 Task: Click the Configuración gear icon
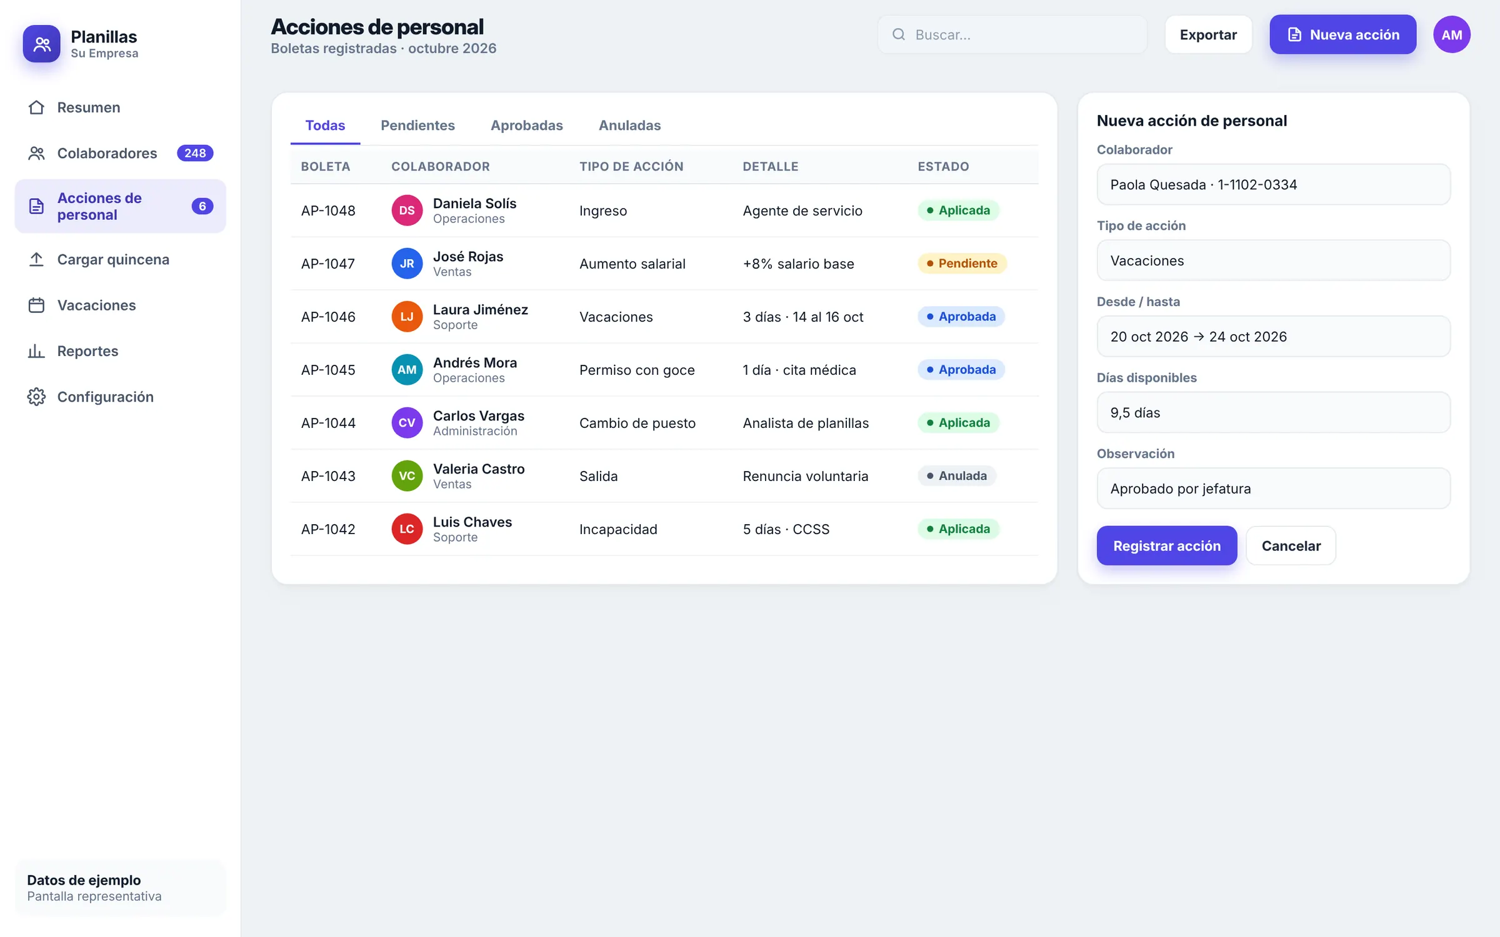(36, 397)
